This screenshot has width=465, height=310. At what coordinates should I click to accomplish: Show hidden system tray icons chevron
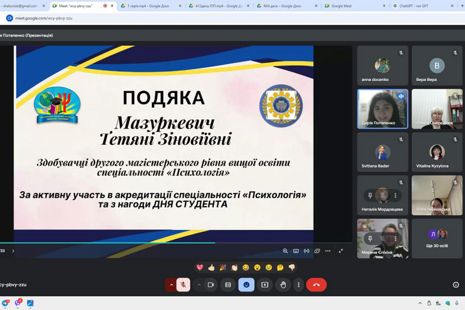(x=420, y=303)
